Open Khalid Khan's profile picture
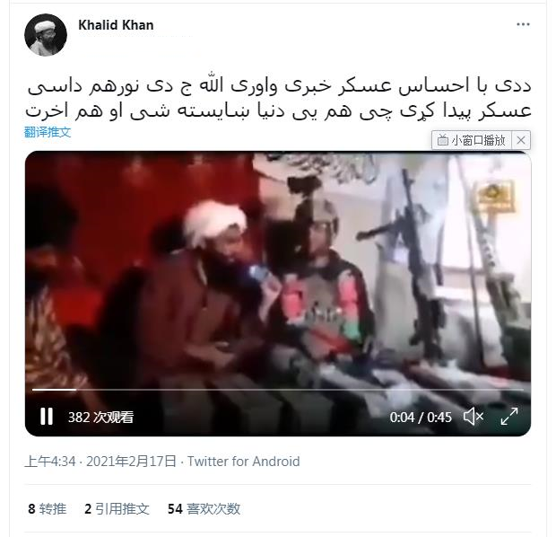Screen dimensions: 556x537 click(x=46, y=35)
